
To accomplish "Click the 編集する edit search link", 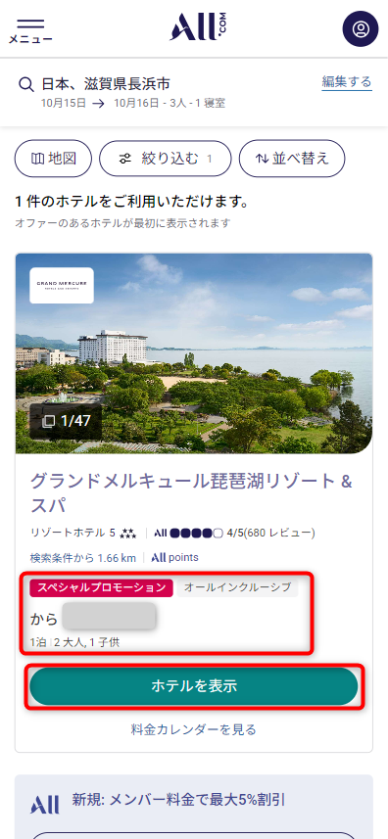I will (347, 82).
